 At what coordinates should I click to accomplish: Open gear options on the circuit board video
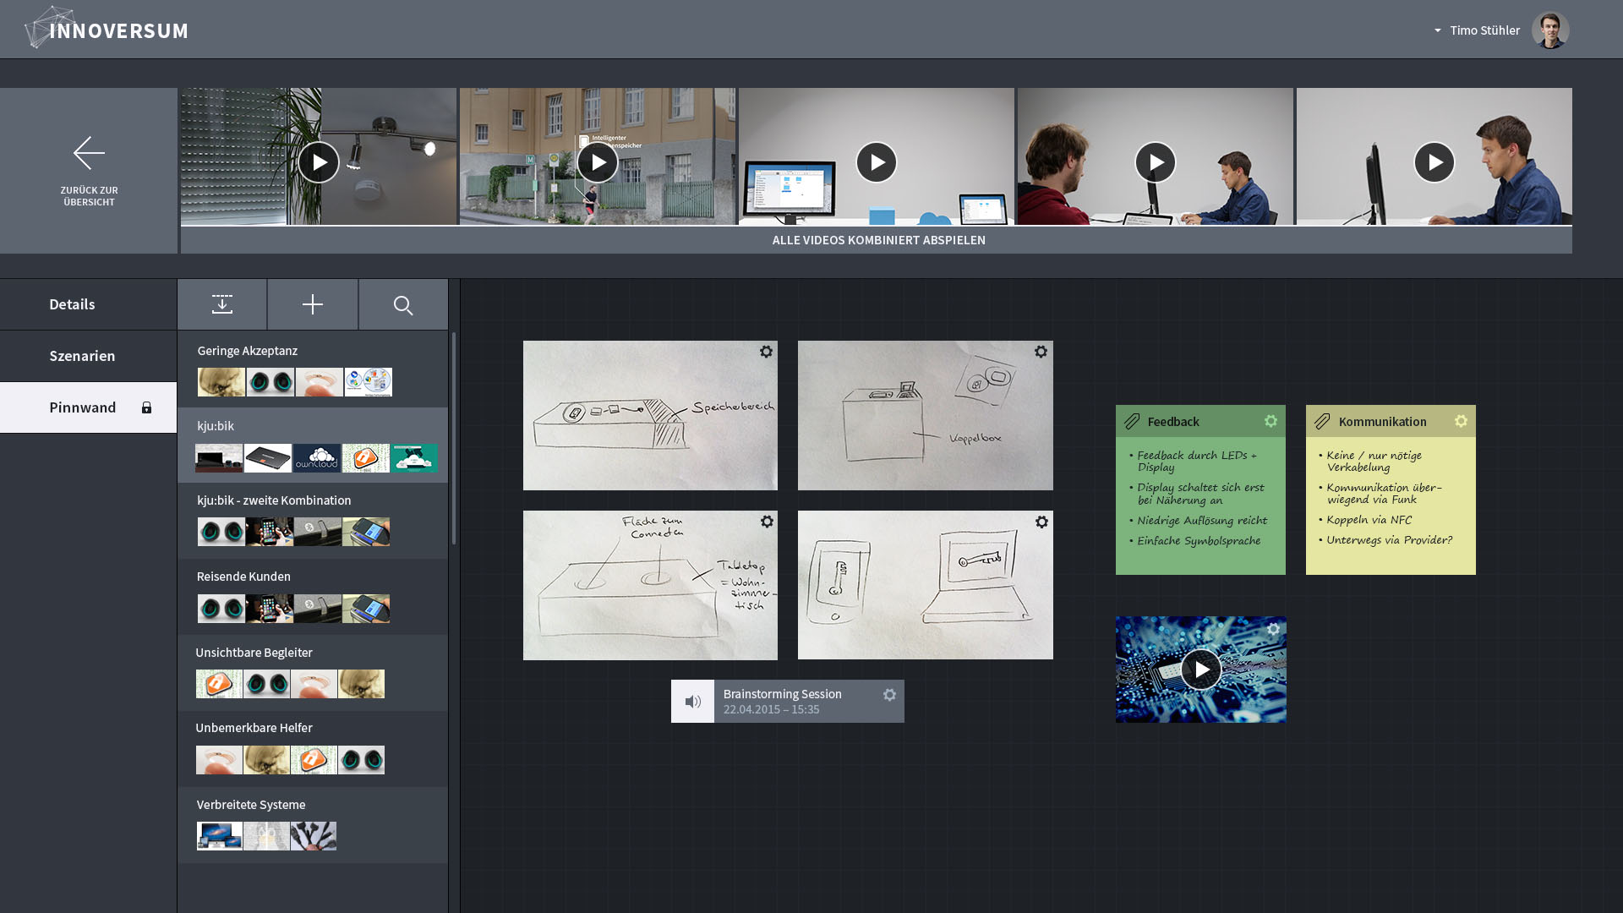[1273, 629]
